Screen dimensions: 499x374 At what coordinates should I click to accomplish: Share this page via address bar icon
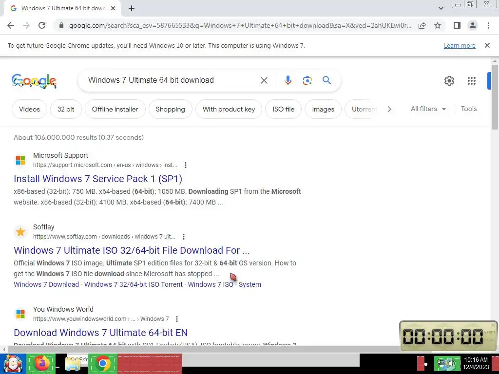(x=422, y=25)
